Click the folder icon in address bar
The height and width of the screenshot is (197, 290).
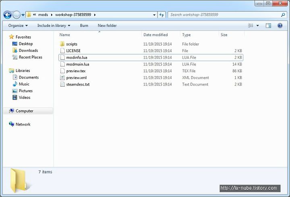point(29,15)
